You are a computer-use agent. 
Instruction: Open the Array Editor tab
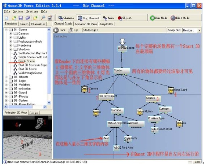point(106,24)
